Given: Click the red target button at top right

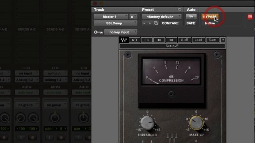Looking at the screenshot, I should [250, 17].
